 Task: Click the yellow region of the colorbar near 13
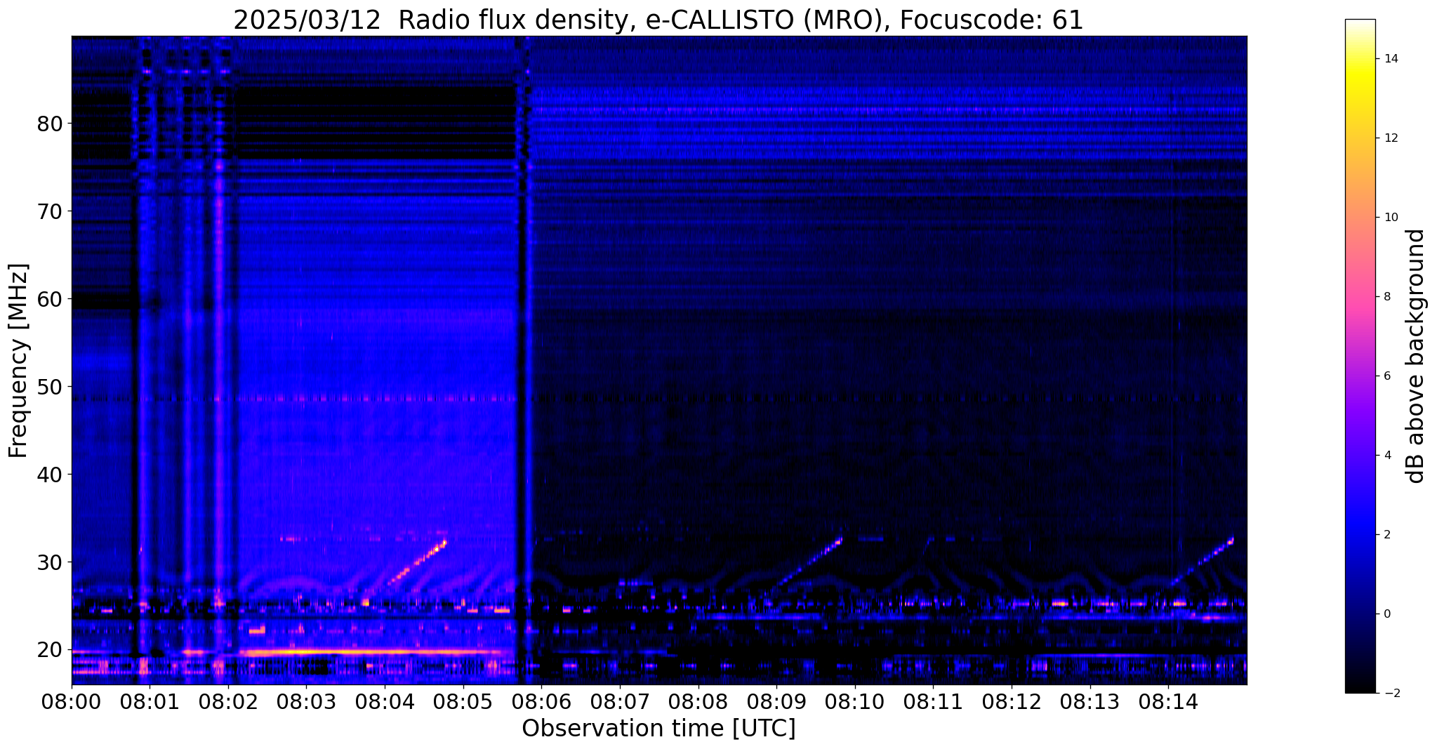point(1360,98)
